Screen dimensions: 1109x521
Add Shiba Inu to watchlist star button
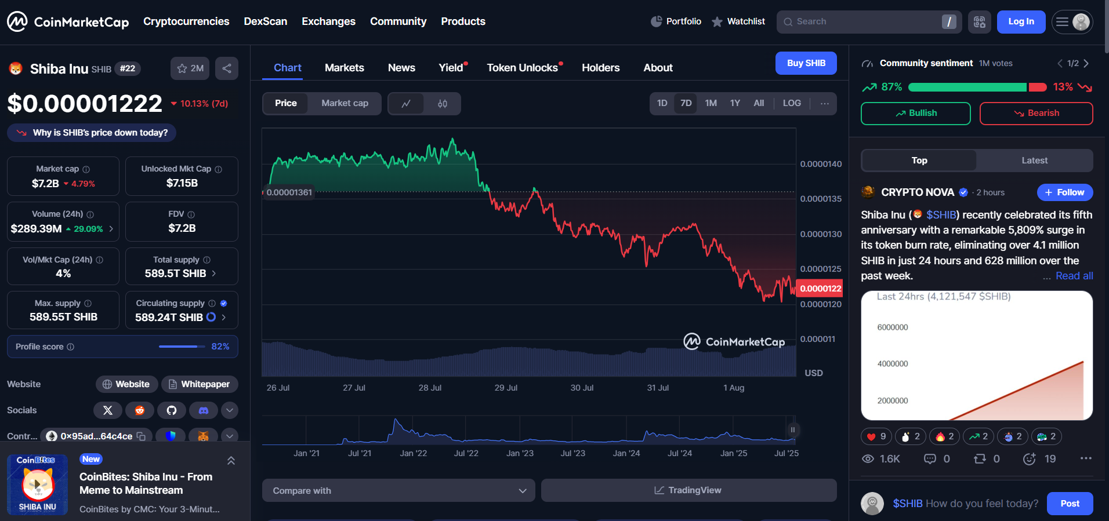click(190, 68)
